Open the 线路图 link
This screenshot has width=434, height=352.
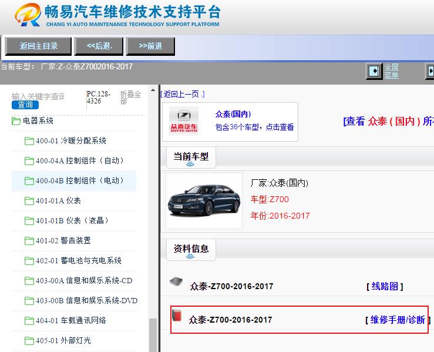385,286
